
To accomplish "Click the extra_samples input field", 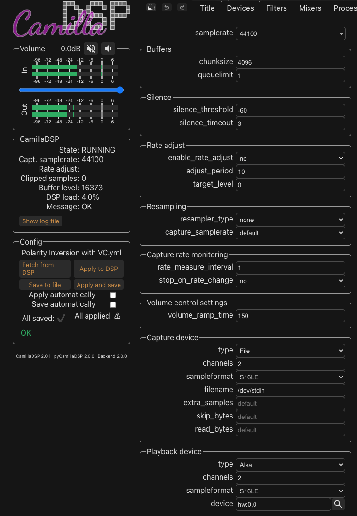I will coord(290,403).
